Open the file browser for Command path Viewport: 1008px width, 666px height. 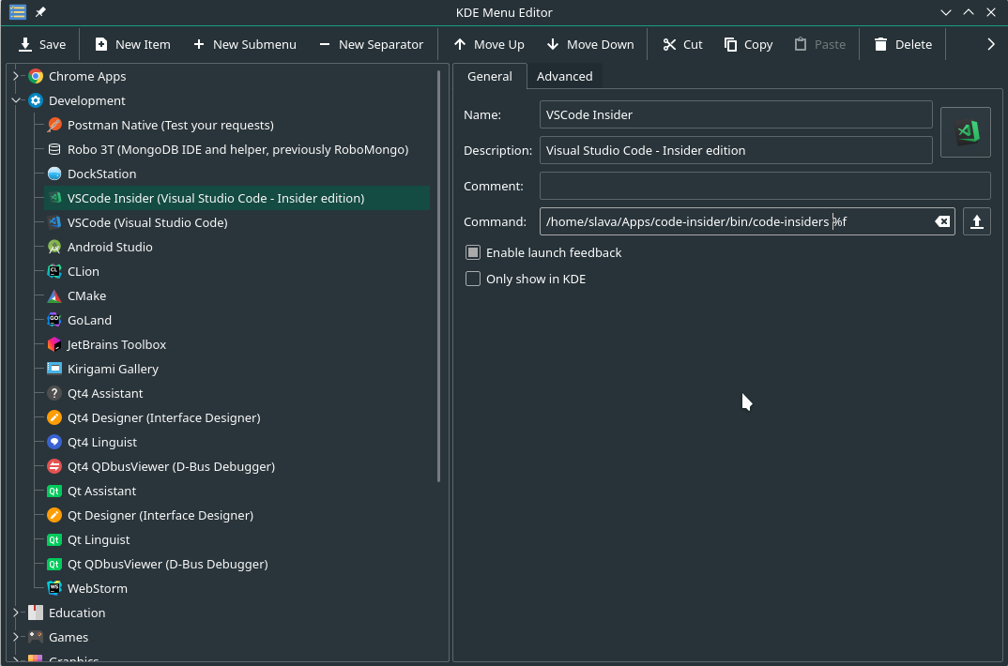(976, 221)
